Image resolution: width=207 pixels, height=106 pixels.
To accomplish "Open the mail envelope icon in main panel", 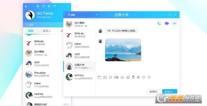I will pos(54,6).
